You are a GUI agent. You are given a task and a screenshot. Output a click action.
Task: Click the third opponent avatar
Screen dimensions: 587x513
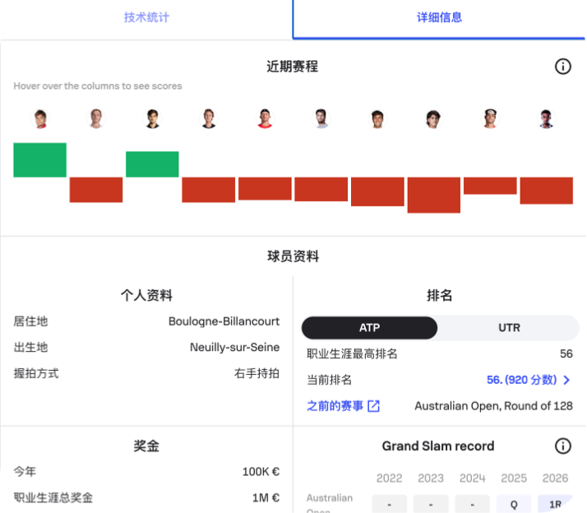[152, 119]
